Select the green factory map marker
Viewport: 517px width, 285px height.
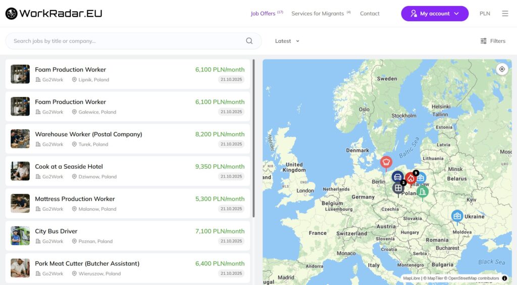click(x=423, y=192)
